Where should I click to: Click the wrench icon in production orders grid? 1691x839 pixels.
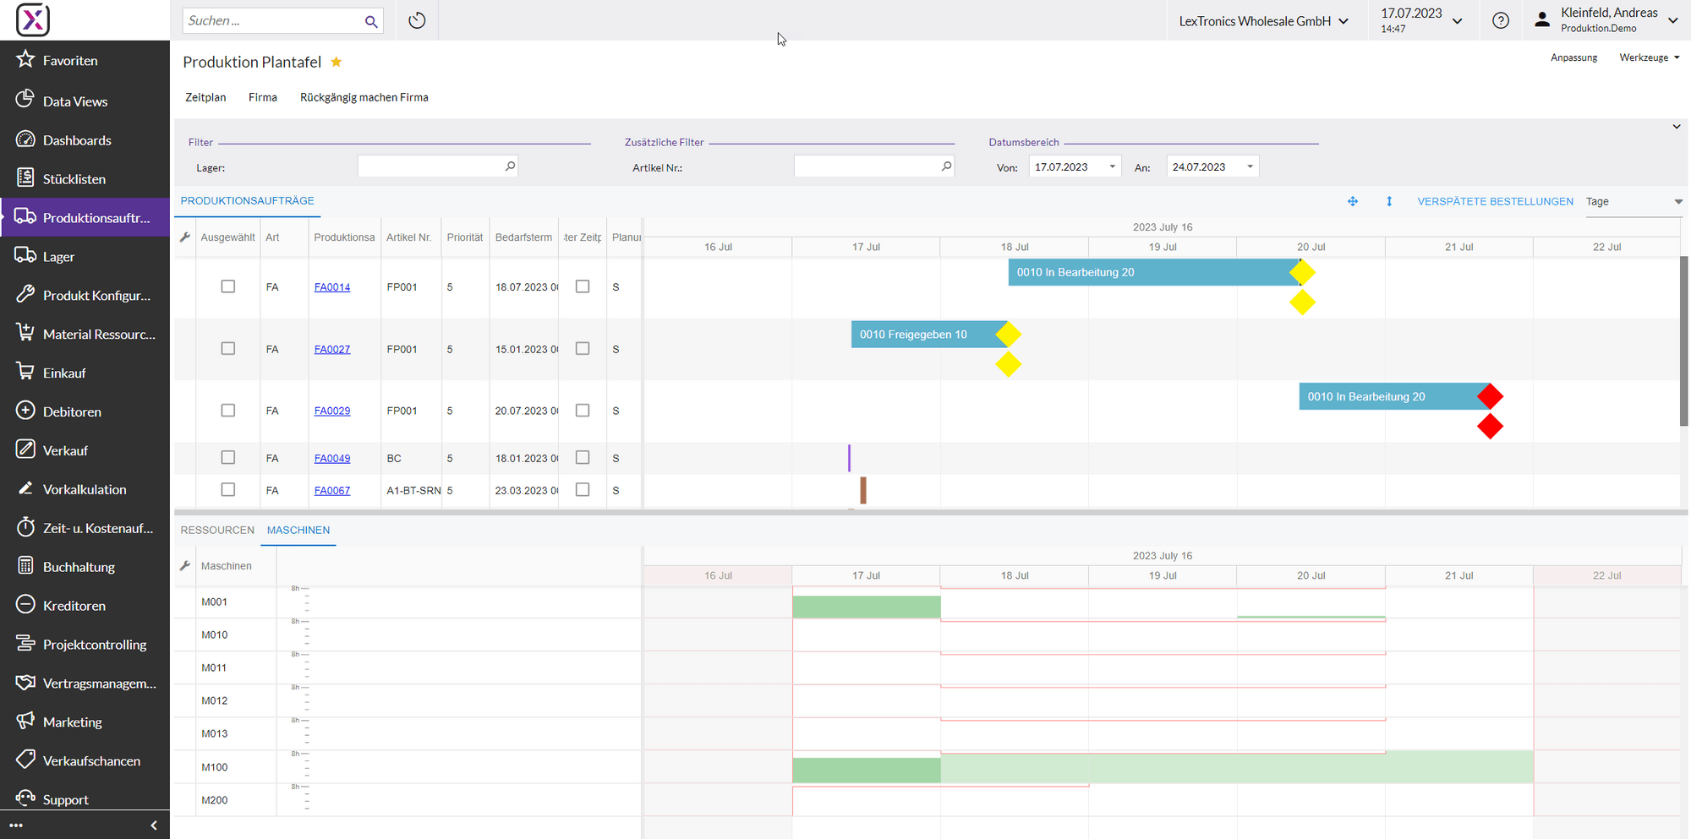[185, 237]
